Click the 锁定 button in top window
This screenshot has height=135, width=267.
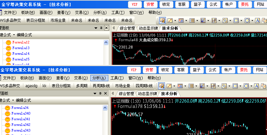166,5
